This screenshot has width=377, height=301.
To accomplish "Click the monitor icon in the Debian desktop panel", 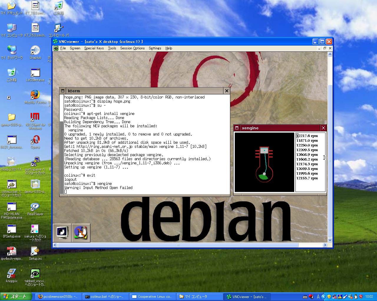I will 62,233.
